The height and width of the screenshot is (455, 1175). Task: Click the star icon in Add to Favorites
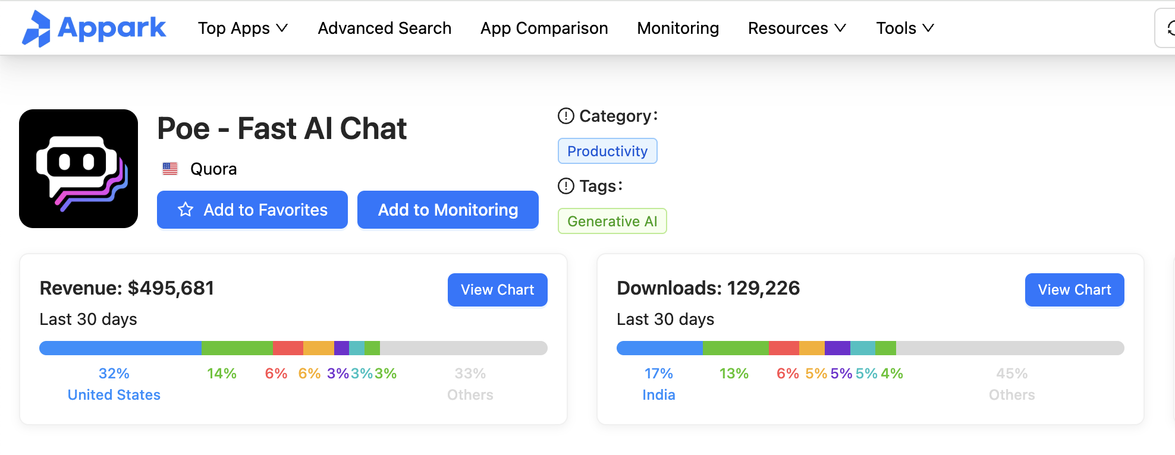click(186, 210)
